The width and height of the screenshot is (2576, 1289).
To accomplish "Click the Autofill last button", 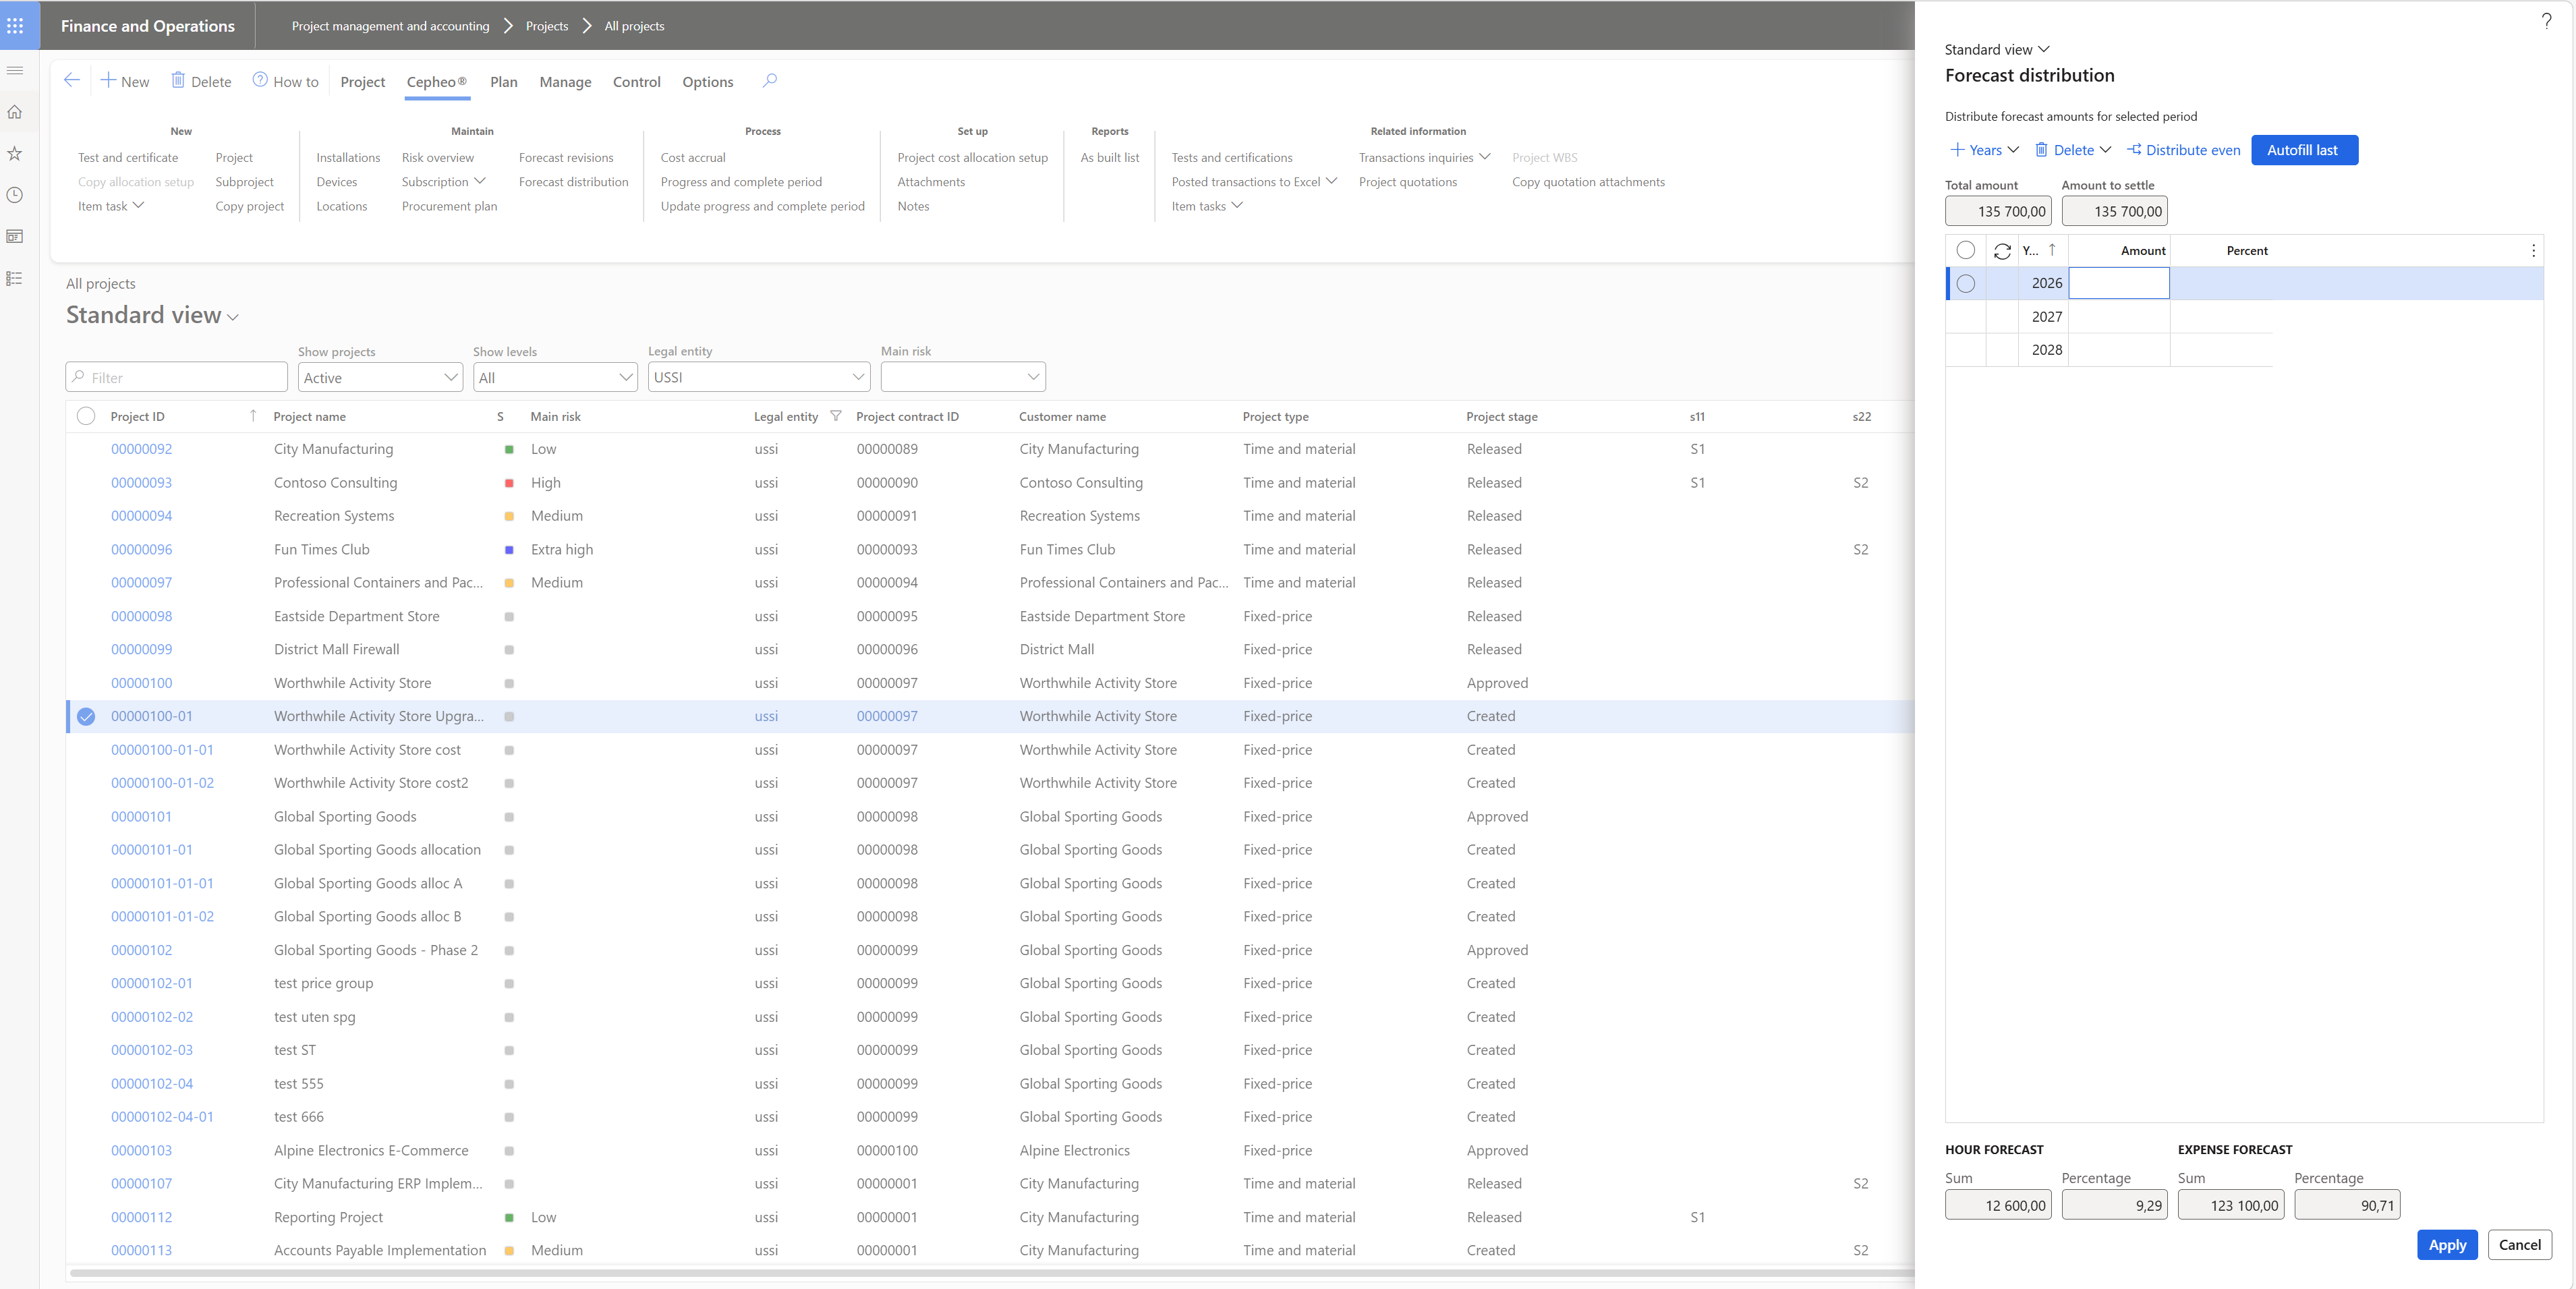I will [x=2303, y=150].
